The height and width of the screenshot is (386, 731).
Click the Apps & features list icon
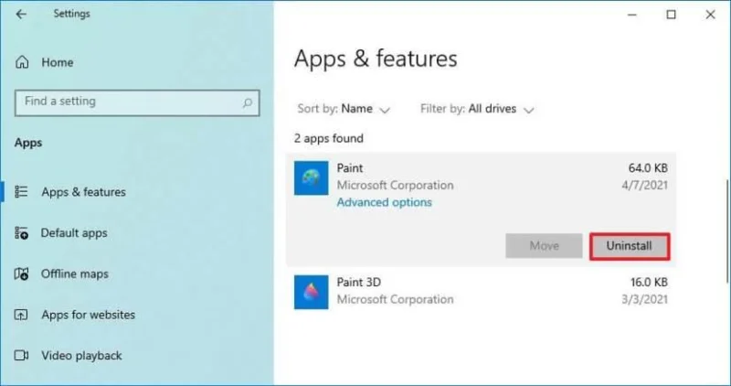pyautogui.click(x=21, y=192)
